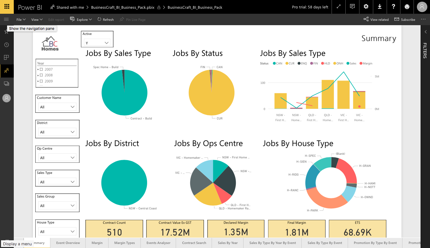Switch to Margin Types tab
The image size is (430, 248).
pyautogui.click(x=124, y=243)
